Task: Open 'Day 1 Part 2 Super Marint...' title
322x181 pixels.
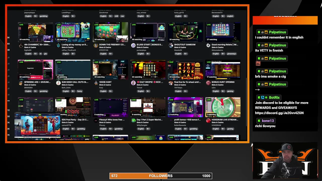Action: tap(150, 120)
